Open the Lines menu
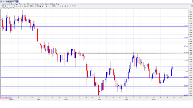The width and height of the screenshot is (193, 108). (37, 4)
